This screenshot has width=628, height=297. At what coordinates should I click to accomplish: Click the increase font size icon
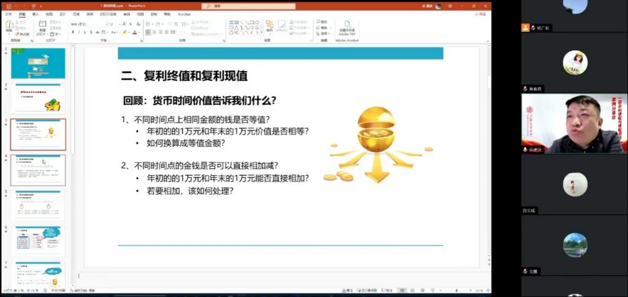click(x=125, y=24)
